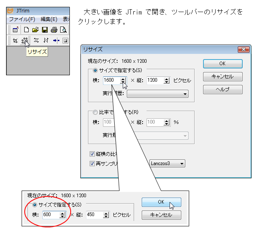Click the 横 1600 width field

[111, 80]
